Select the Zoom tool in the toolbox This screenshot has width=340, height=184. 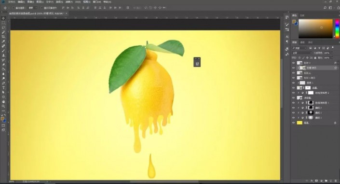3,106
